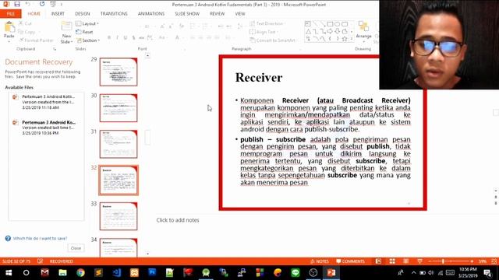The height and width of the screenshot is (280, 499).
Task: Select the Rectangle shape in gallery
Action: 330,24
